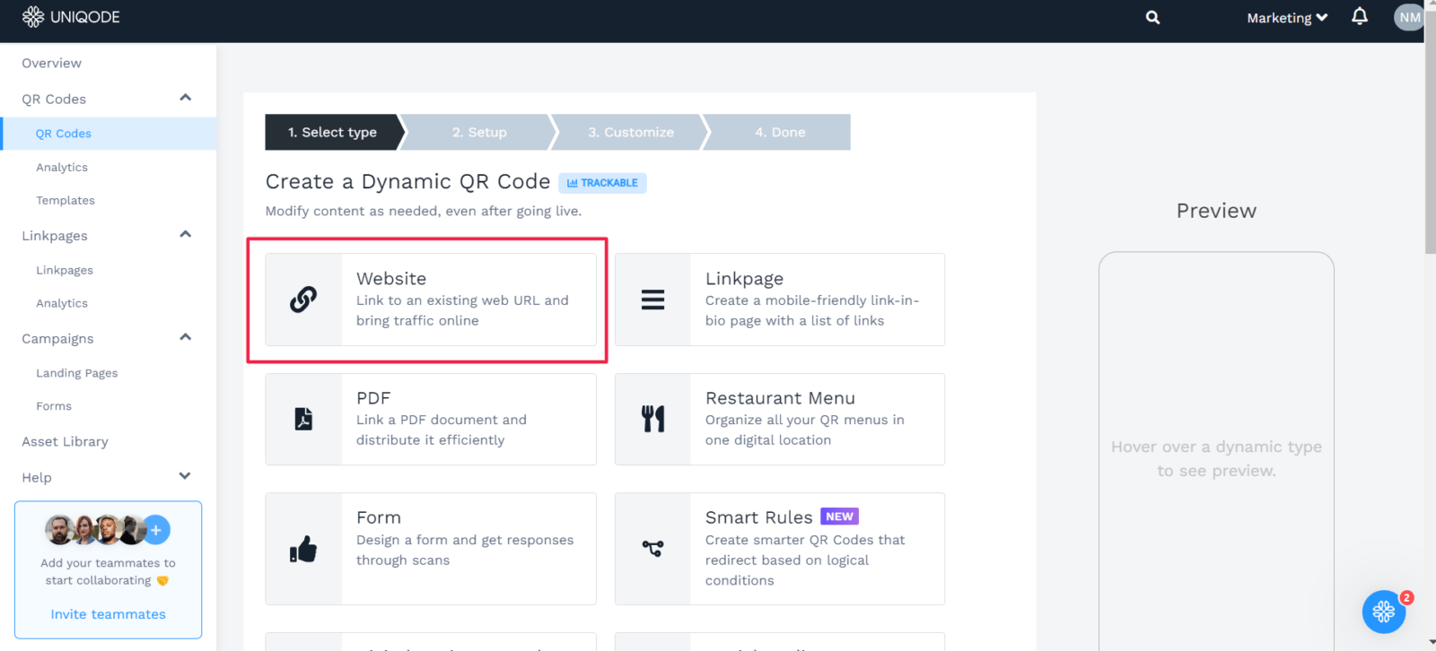Click the Uniqode snowflake logo
The image size is (1436, 651).
[32, 16]
